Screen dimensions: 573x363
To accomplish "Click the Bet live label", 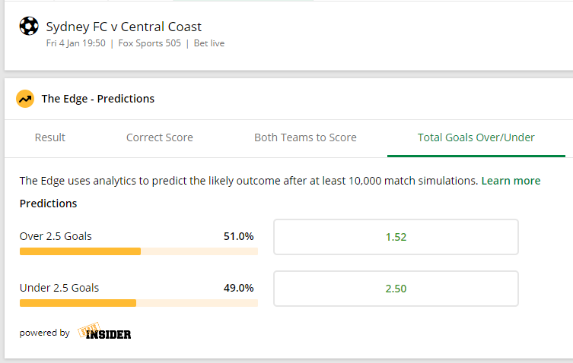I will coord(209,43).
